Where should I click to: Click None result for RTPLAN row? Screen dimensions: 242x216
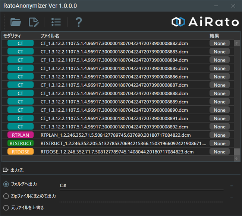[x=220, y=135]
